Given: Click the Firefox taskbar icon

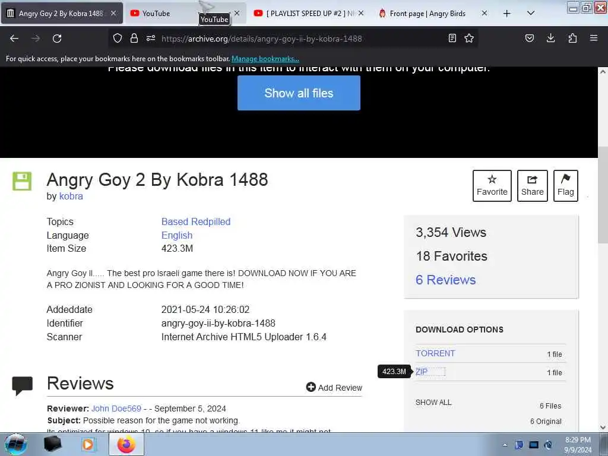Looking at the screenshot, I should [x=126, y=444].
